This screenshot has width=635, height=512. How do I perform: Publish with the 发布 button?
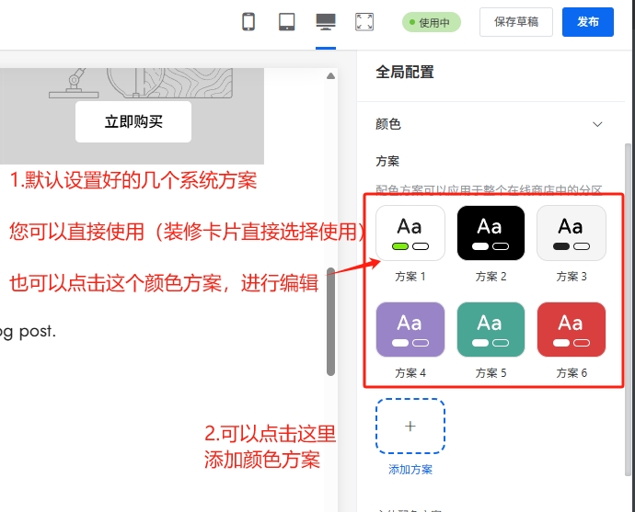pos(587,22)
